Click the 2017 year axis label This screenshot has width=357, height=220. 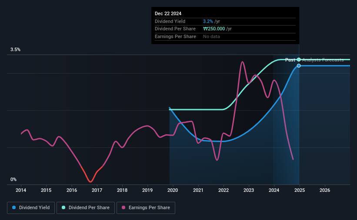[x=97, y=190]
